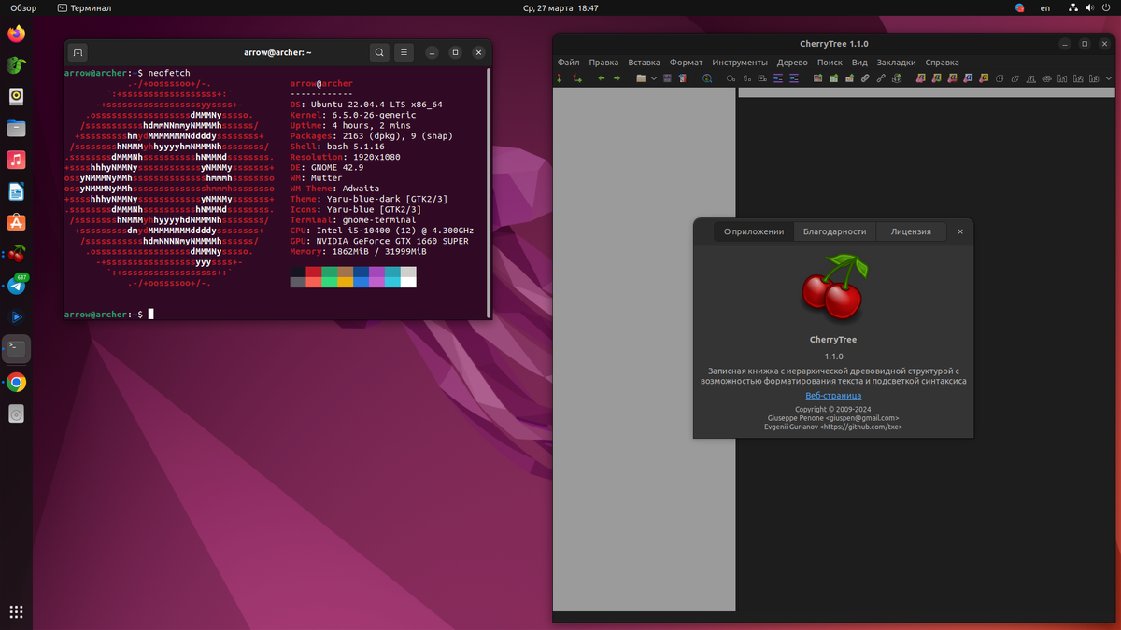This screenshot has height=630, width=1121.
Task: Toggle strikethrough formatting in CherryTree
Action: [x=1046, y=78]
